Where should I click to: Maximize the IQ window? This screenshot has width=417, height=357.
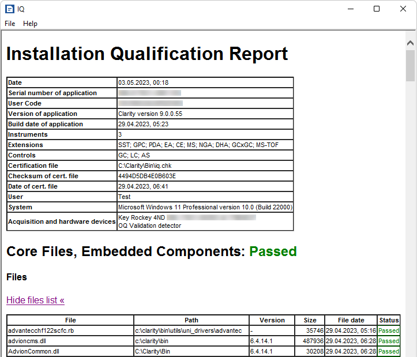coord(377,9)
